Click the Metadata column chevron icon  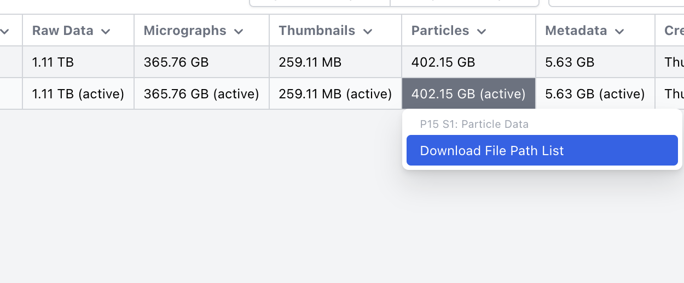coord(619,31)
